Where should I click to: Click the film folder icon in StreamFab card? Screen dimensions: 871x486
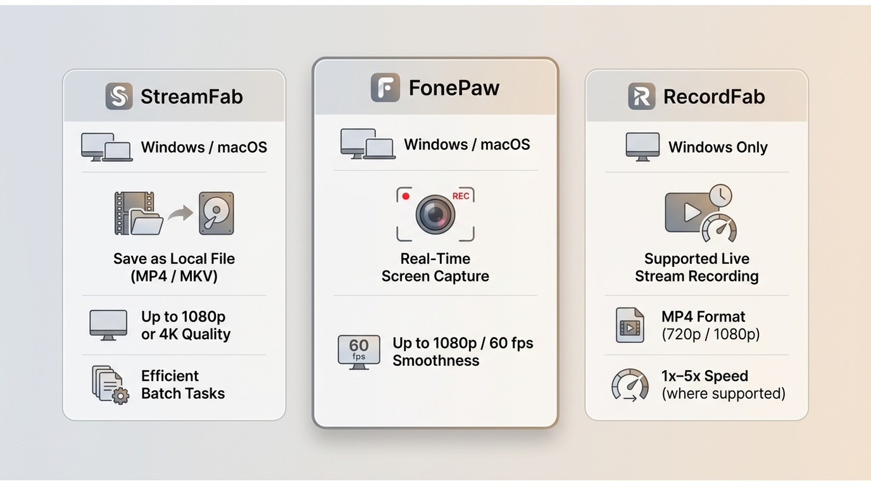139,215
